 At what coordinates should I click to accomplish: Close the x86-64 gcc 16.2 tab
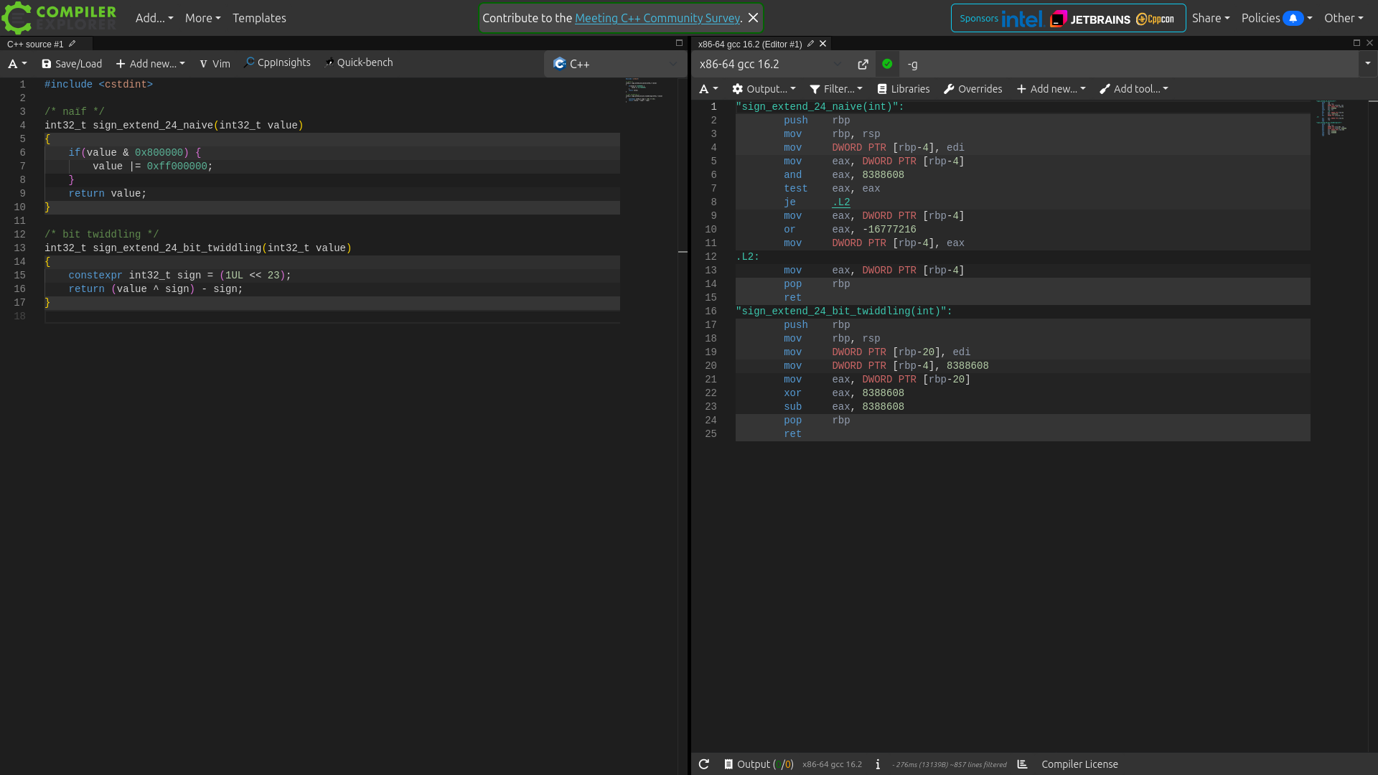823,44
